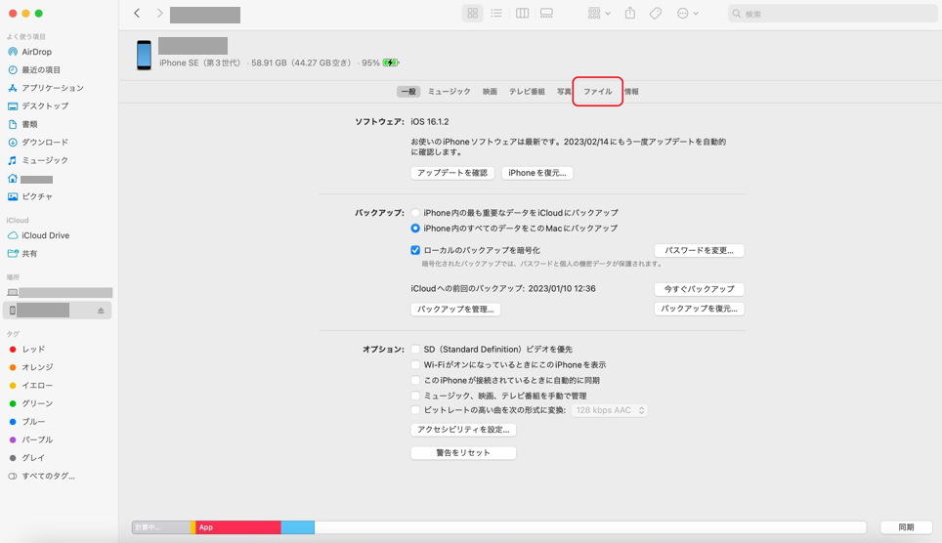
Task: Open the more actions ellipsis menu
Action: coord(687,14)
